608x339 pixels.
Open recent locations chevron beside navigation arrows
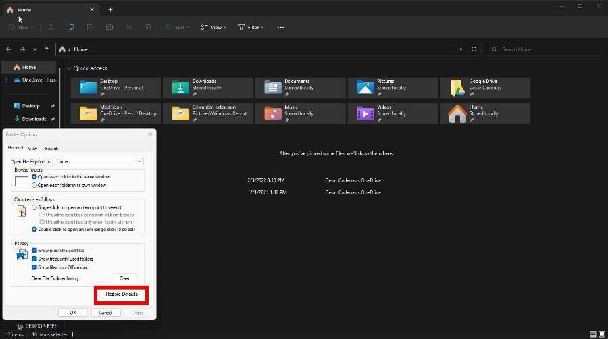coord(35,49)
